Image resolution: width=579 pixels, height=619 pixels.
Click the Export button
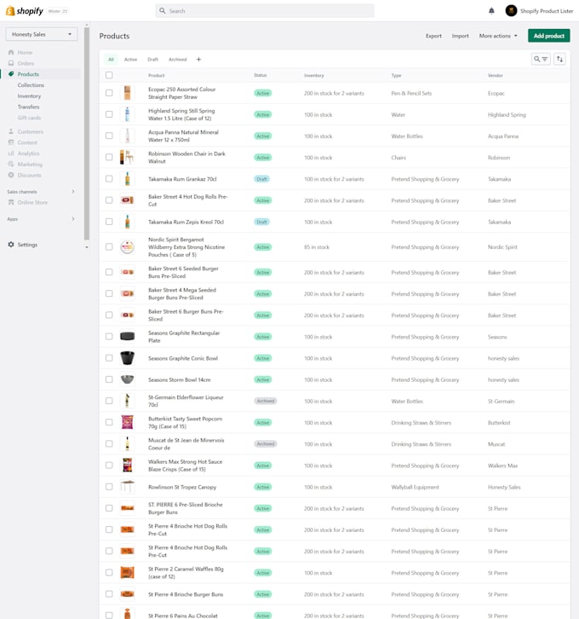click(x=433, y=36)
